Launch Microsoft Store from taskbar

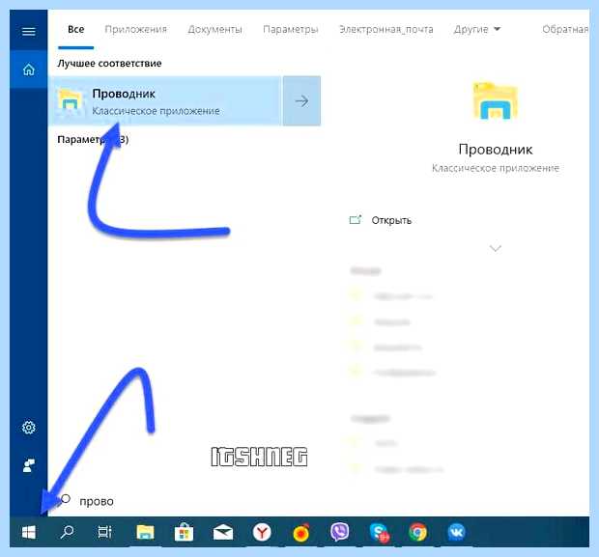pos(184,532)
